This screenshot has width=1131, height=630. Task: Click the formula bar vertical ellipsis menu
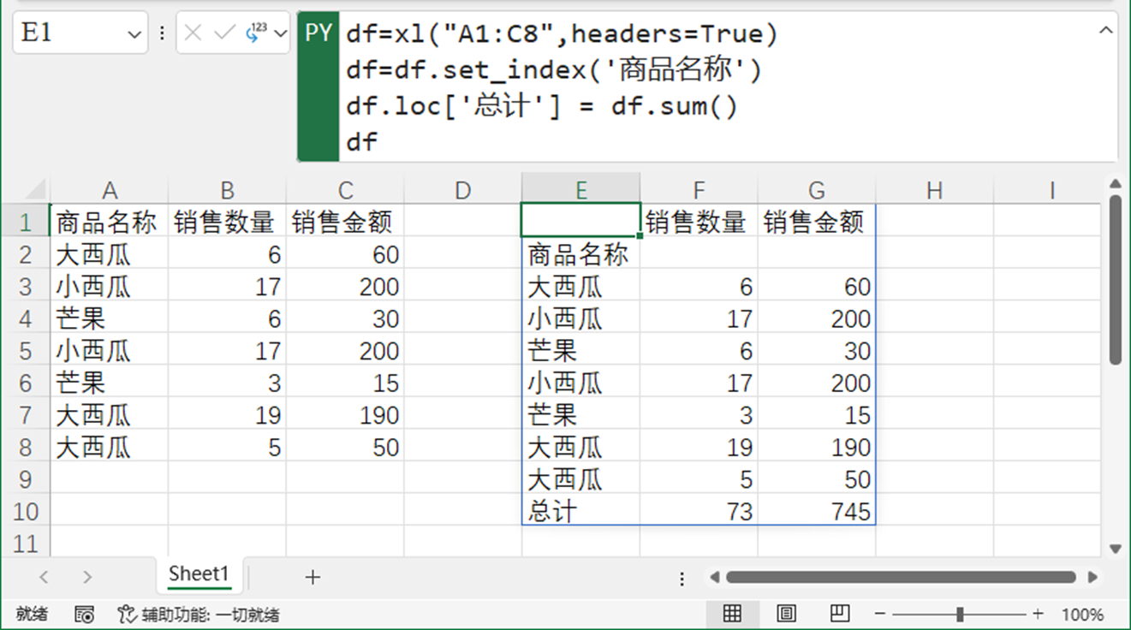tap(162, 33)
